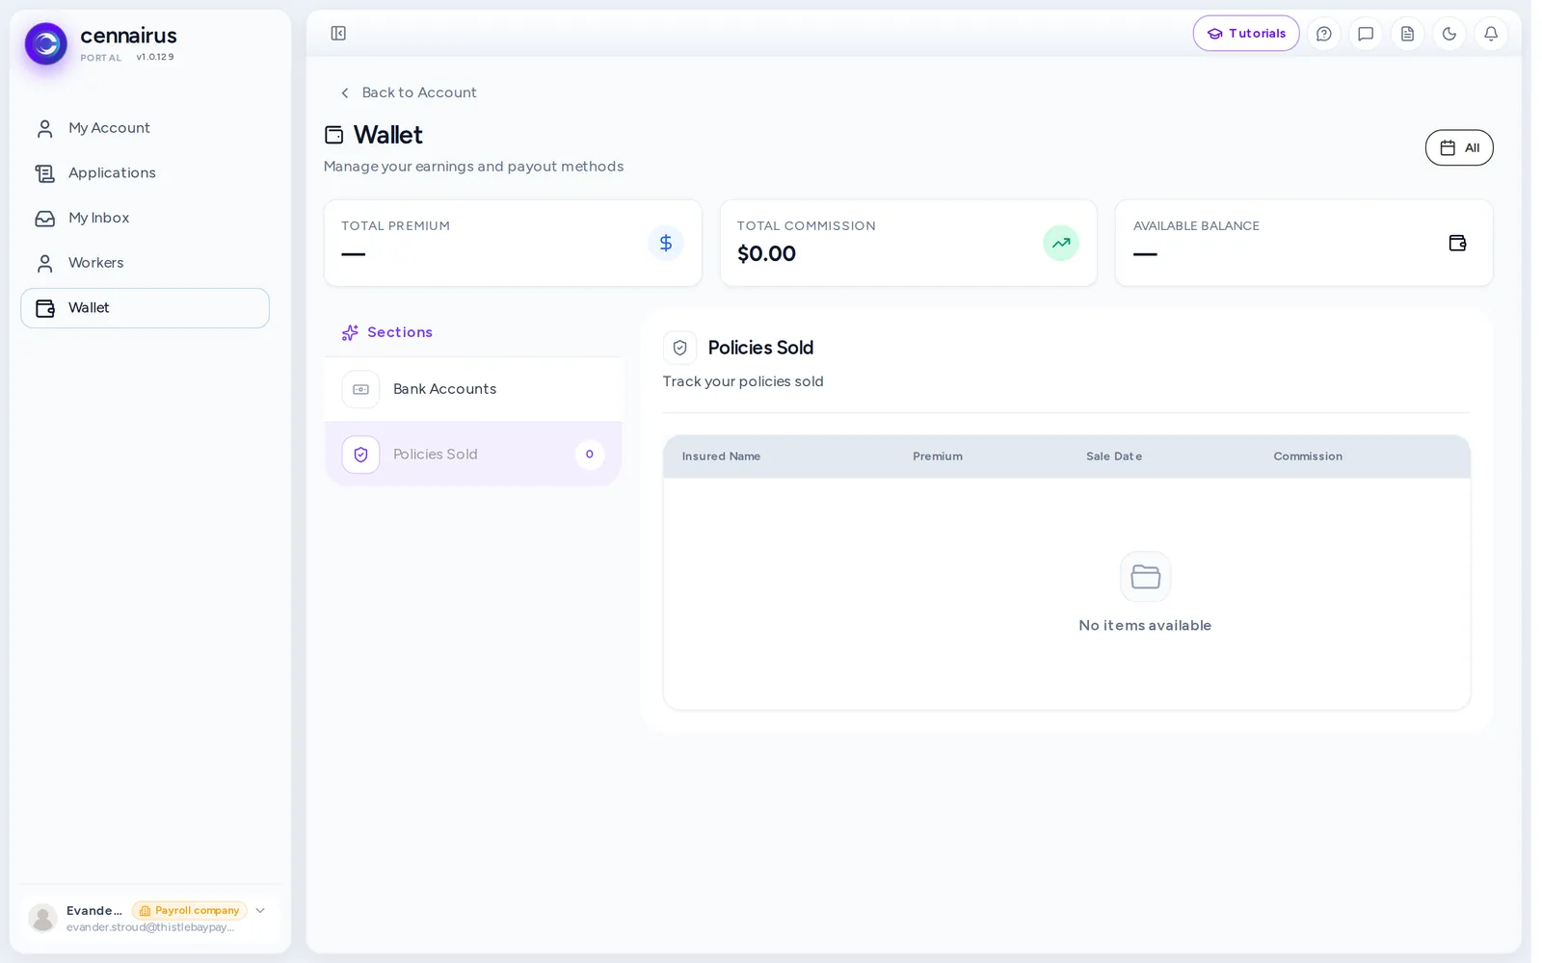
Task: Expand the user profile chevron
Action: point(260,911)
